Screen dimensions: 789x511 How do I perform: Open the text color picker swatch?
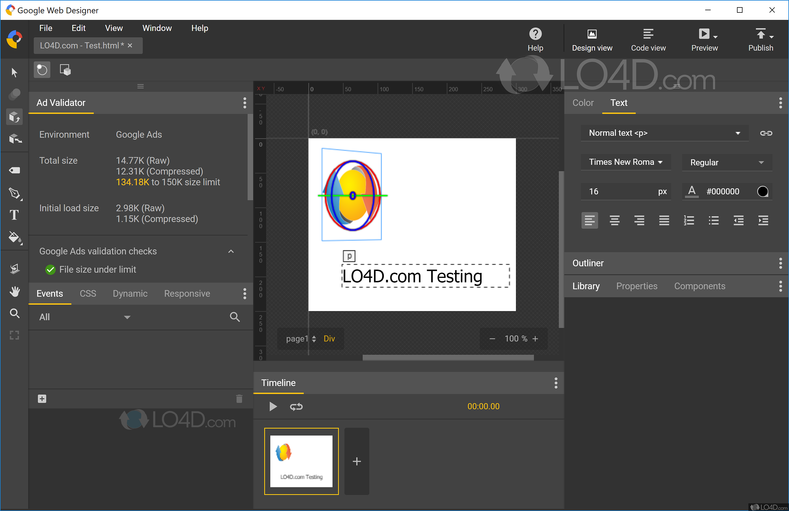coord(762,191)
